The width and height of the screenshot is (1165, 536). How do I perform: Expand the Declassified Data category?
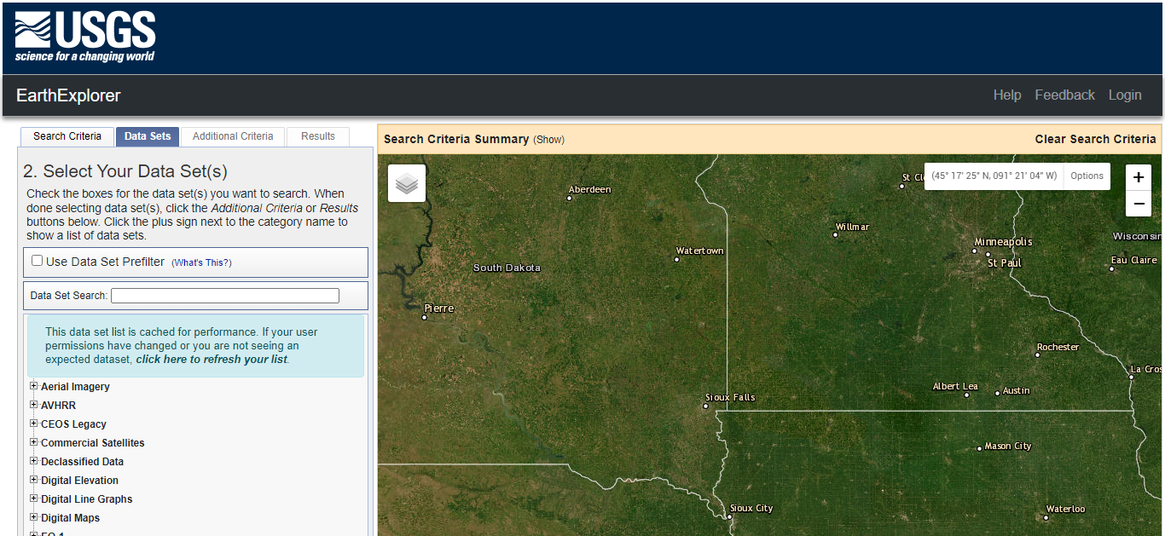(34, 461)
